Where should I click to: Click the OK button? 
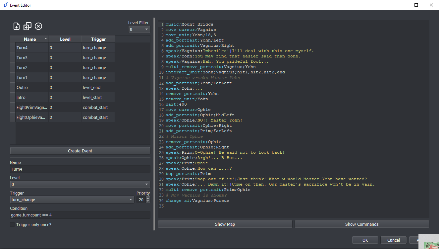click(365, 240)
